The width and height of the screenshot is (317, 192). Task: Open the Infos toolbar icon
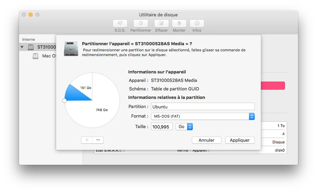(197, 23)
